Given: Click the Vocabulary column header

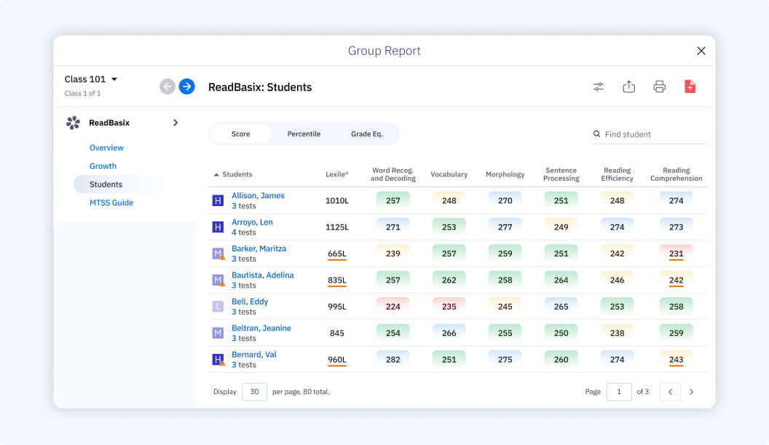Looking at the screenshot, I should pos(449,174).
